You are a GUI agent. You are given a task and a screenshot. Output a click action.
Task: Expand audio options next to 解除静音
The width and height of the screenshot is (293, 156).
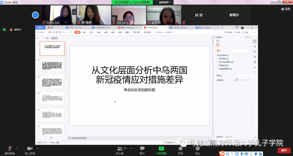pyautogui.click(x=17, y=148)
